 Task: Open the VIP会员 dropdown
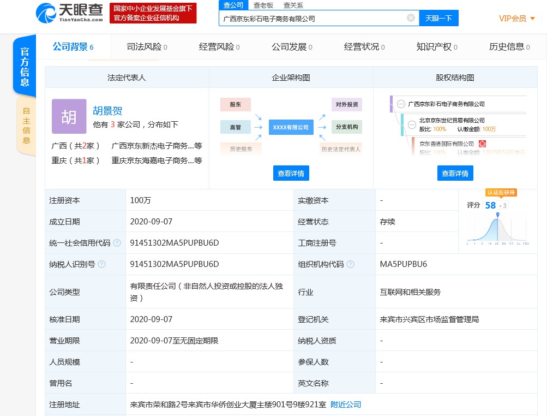click(x=516, y=19)
